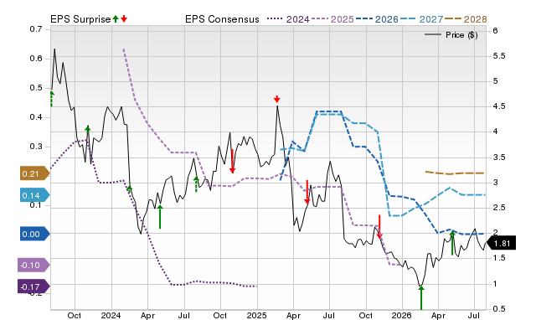Click the 5.5 label on the right price axis
The width and height of the screenshot is (536, 320).
(x=499, y=56)
